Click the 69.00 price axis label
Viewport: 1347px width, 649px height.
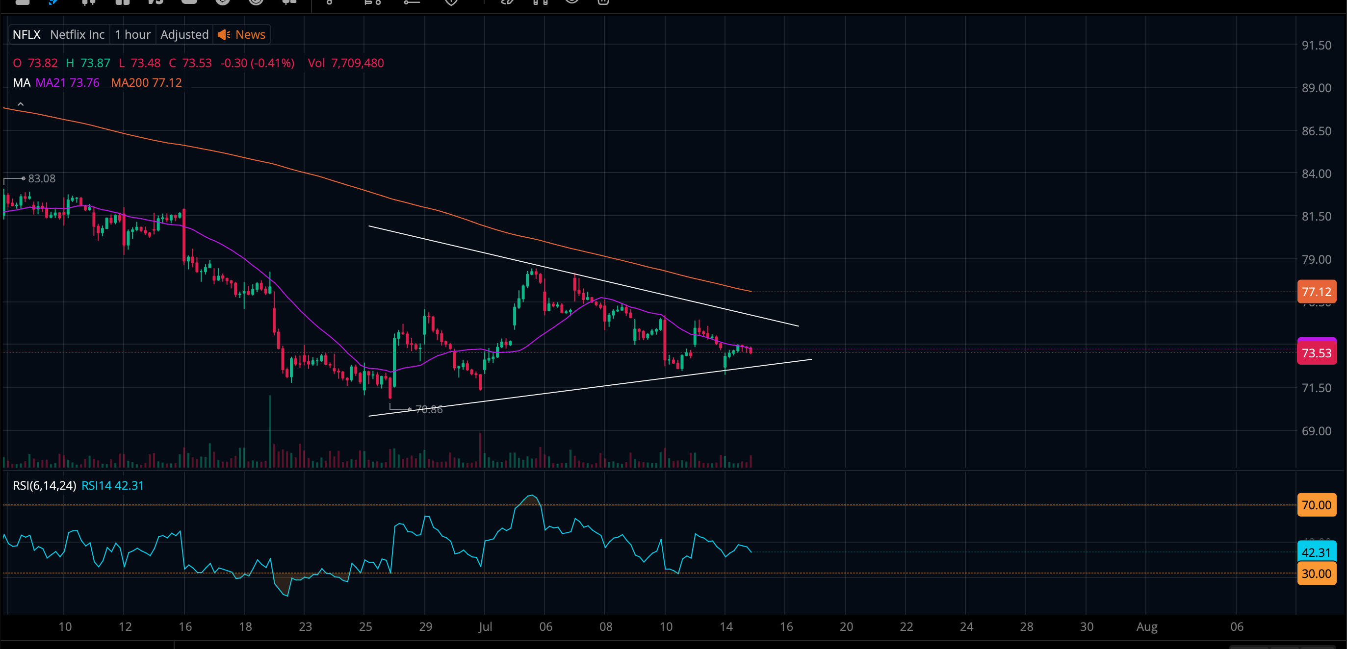point(1316,431)
